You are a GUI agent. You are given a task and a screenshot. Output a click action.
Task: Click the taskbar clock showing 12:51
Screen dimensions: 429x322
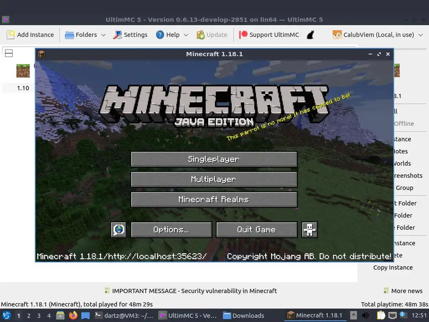click(x=419, y=315)
